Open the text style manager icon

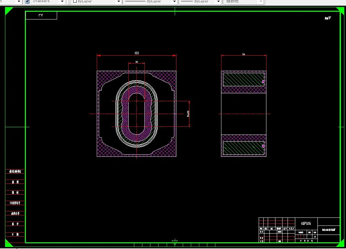[27, 2]
